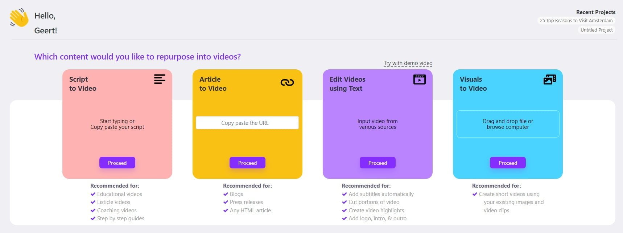The height and width of the screenshot is (233, 623).
Task: Click the Recent Projects heading
Action: pyautogui.click(x=596, y=12)
